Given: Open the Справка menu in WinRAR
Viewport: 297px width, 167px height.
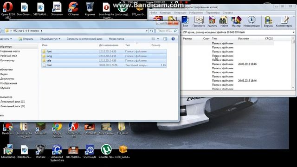Looking at the screenshot, I should coord(227,13).
